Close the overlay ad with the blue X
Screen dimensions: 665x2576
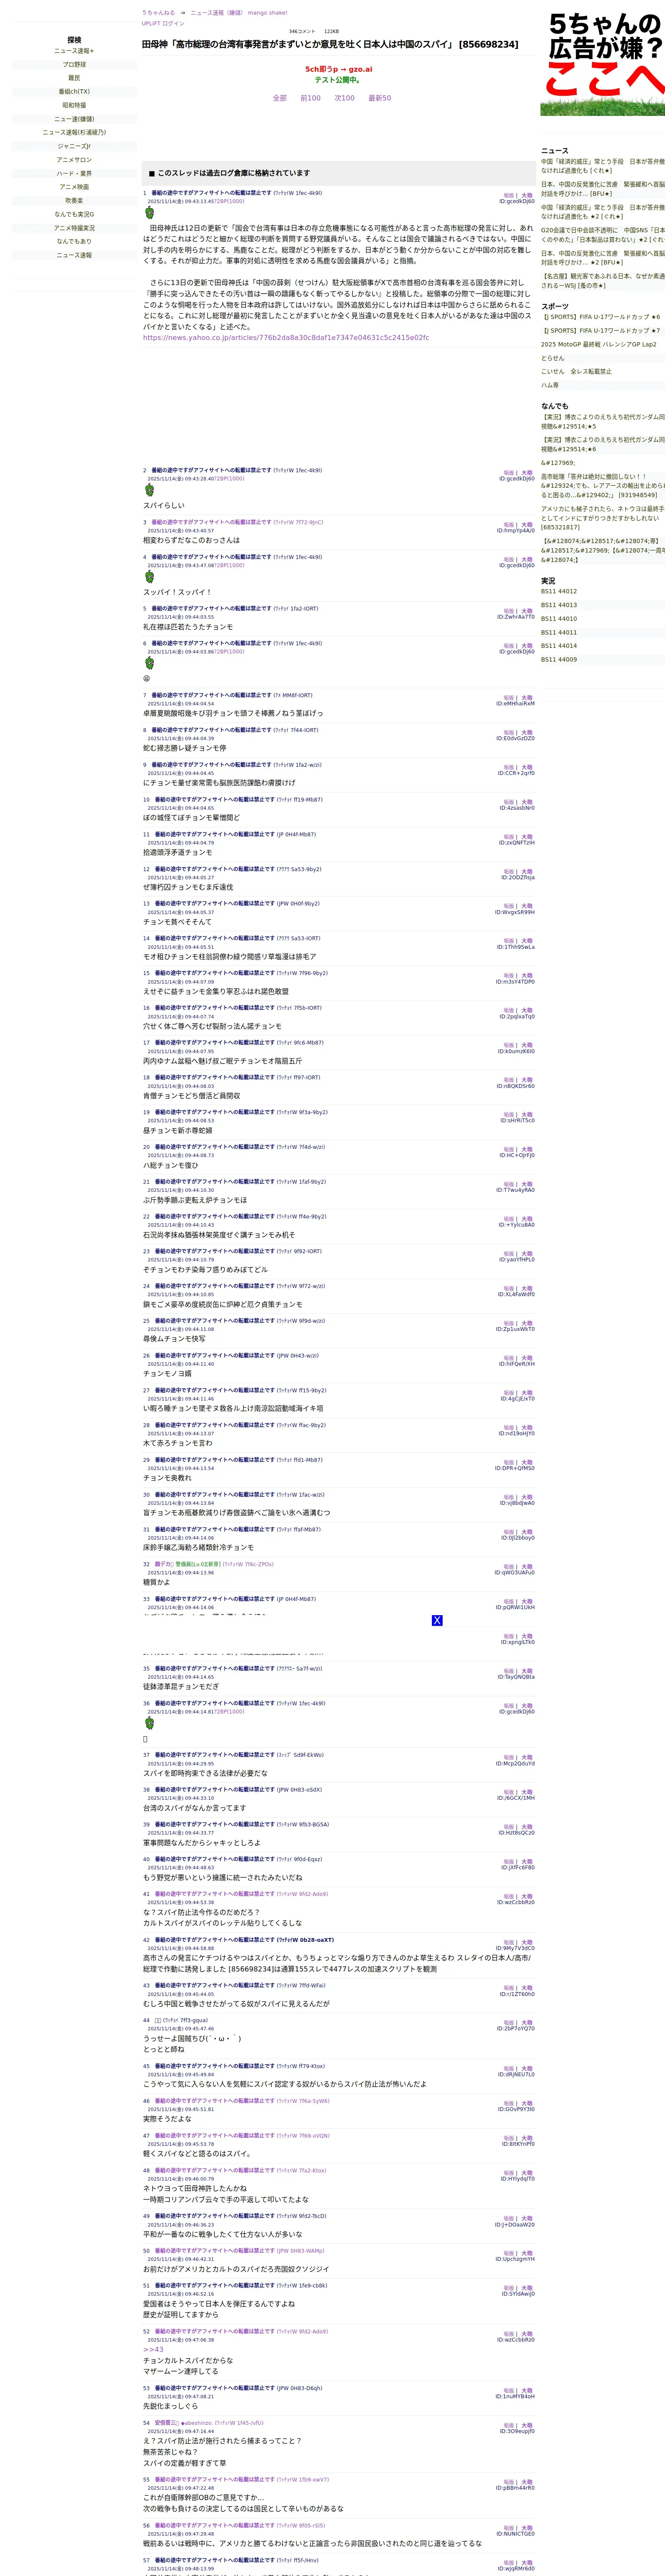point(437,1620)
